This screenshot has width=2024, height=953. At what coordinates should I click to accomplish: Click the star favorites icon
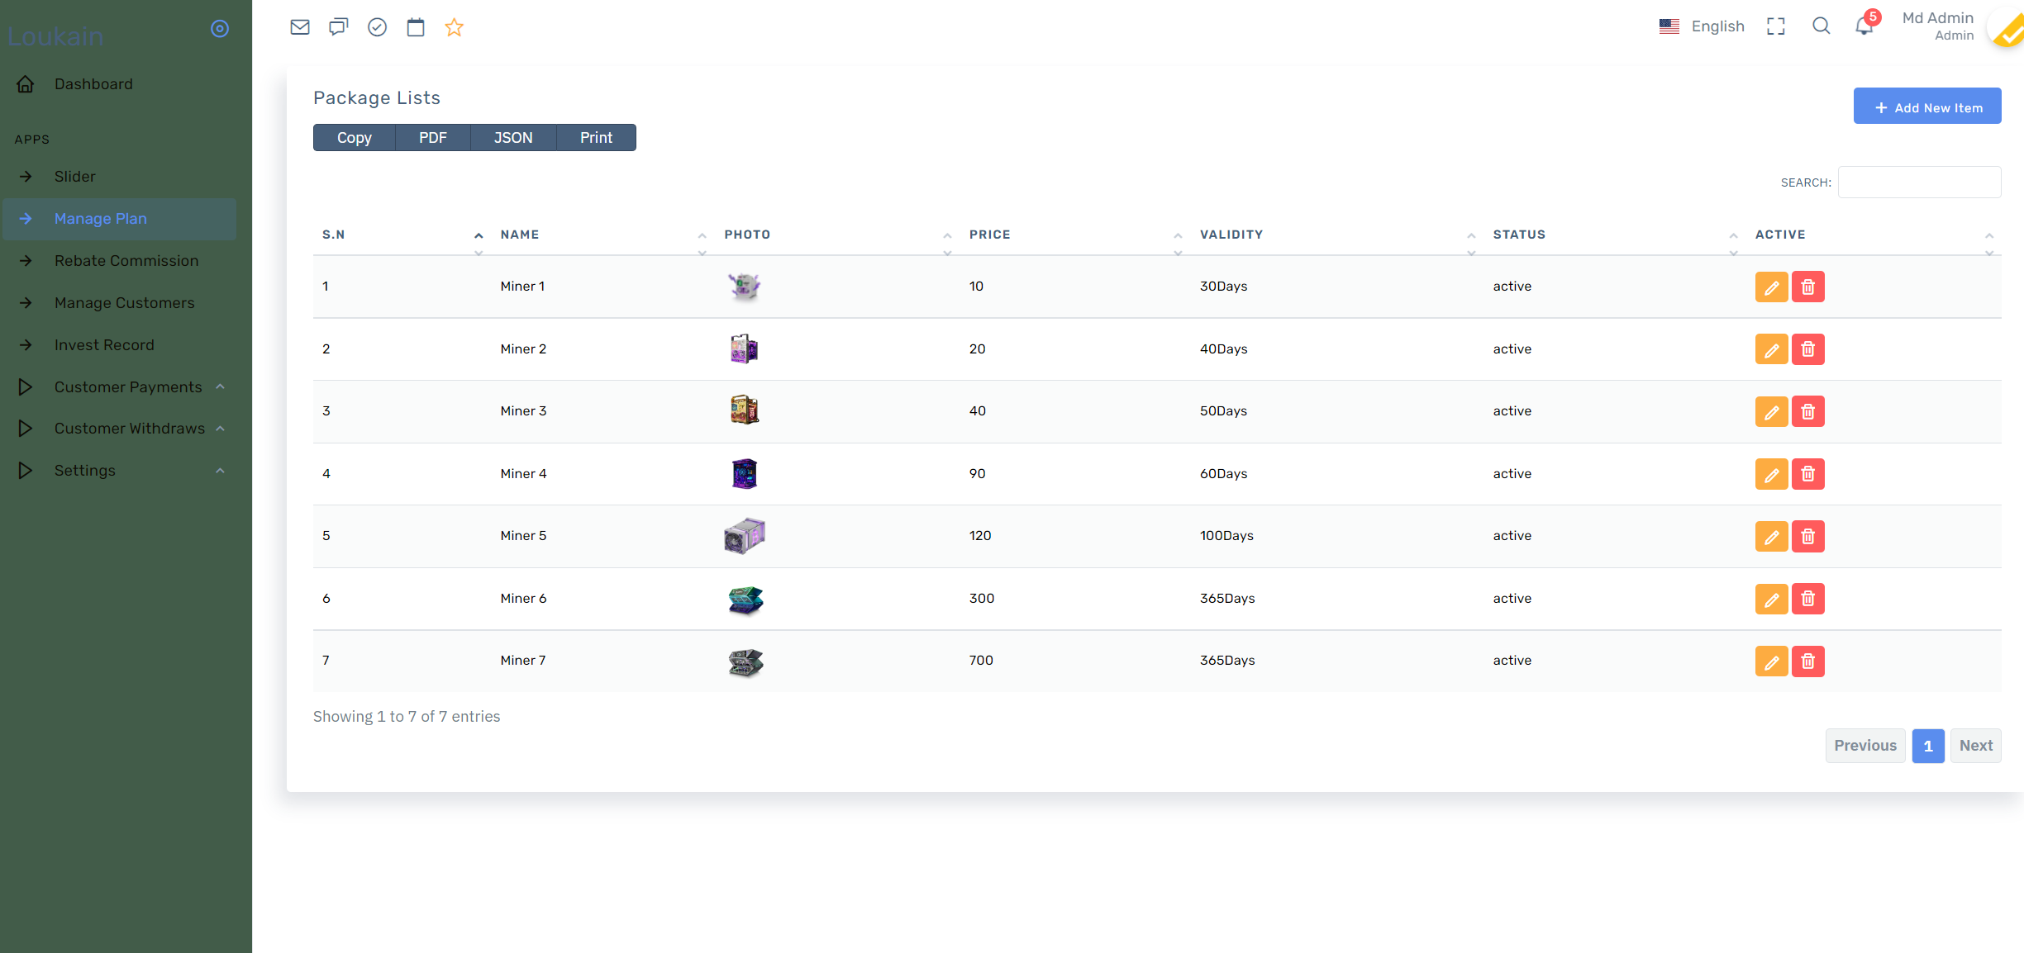454,27
